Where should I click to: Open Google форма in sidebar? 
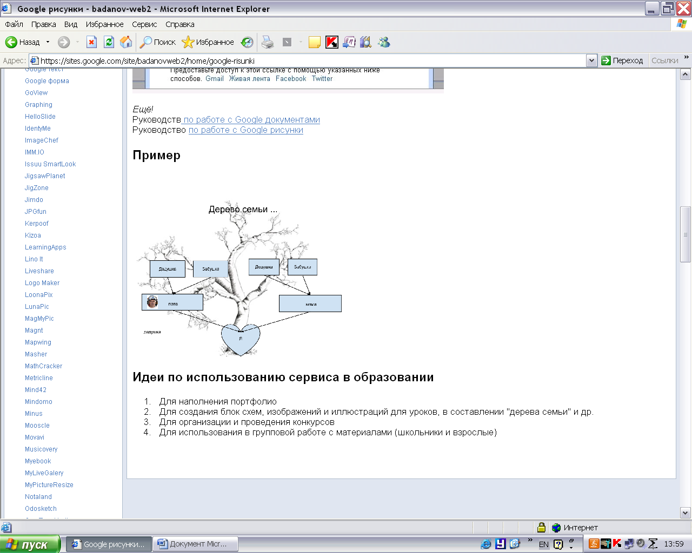coord(47,81)
